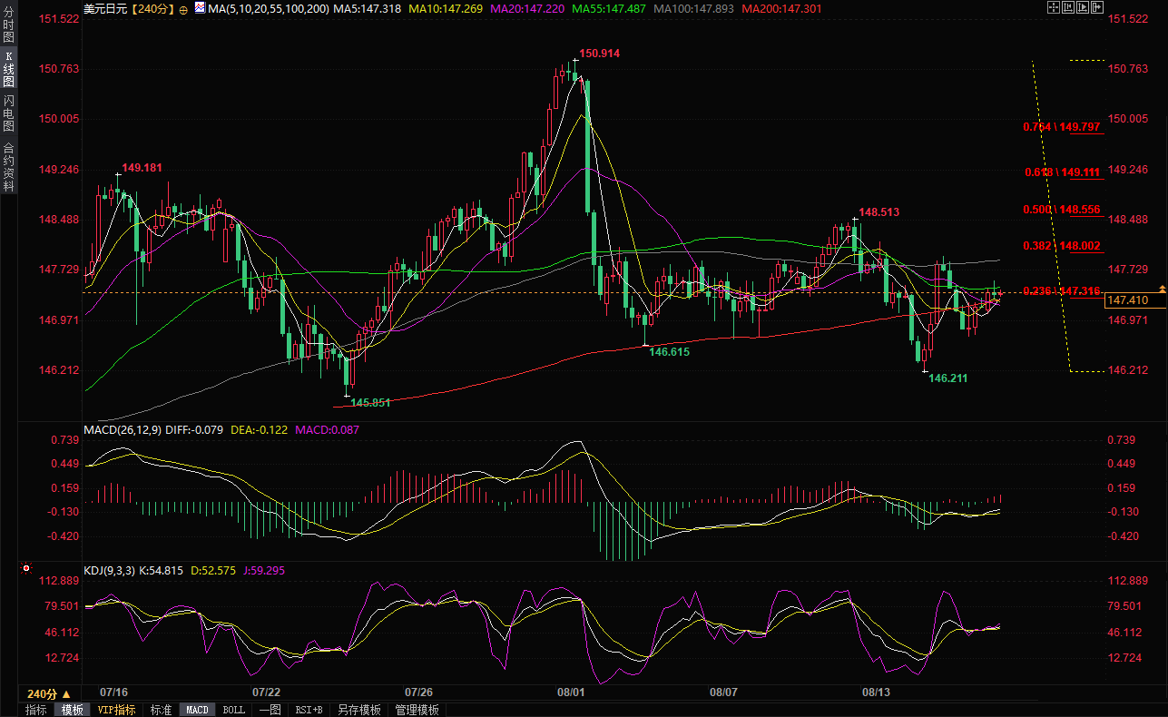Click the 150.914 high price label
This screenshot has width=1168, height=717.
[599, 54]
